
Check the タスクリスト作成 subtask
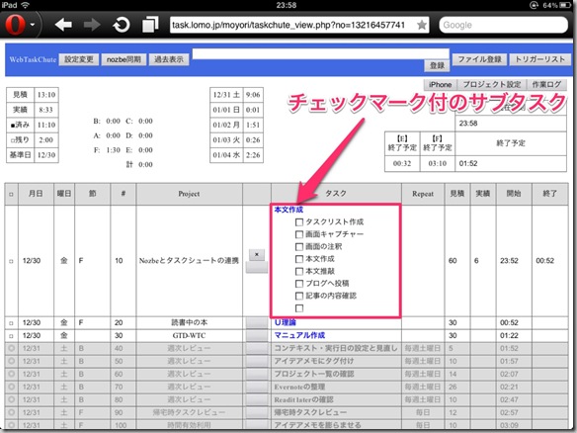(x=299, y=222)
